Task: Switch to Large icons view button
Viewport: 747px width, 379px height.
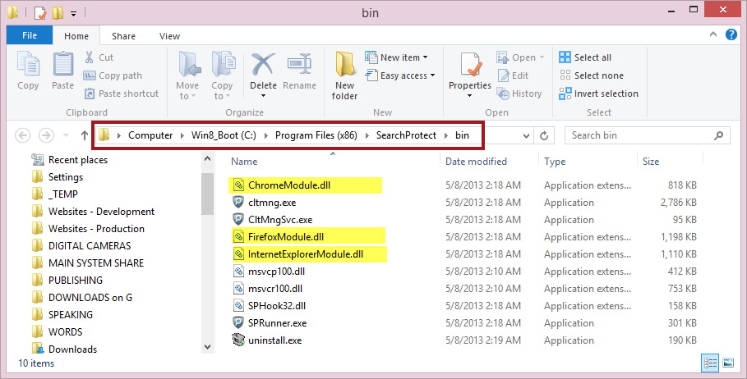Action: (x=728, y=363)
